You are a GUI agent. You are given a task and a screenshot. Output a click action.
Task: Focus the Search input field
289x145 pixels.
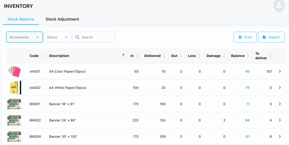point(94,37)
